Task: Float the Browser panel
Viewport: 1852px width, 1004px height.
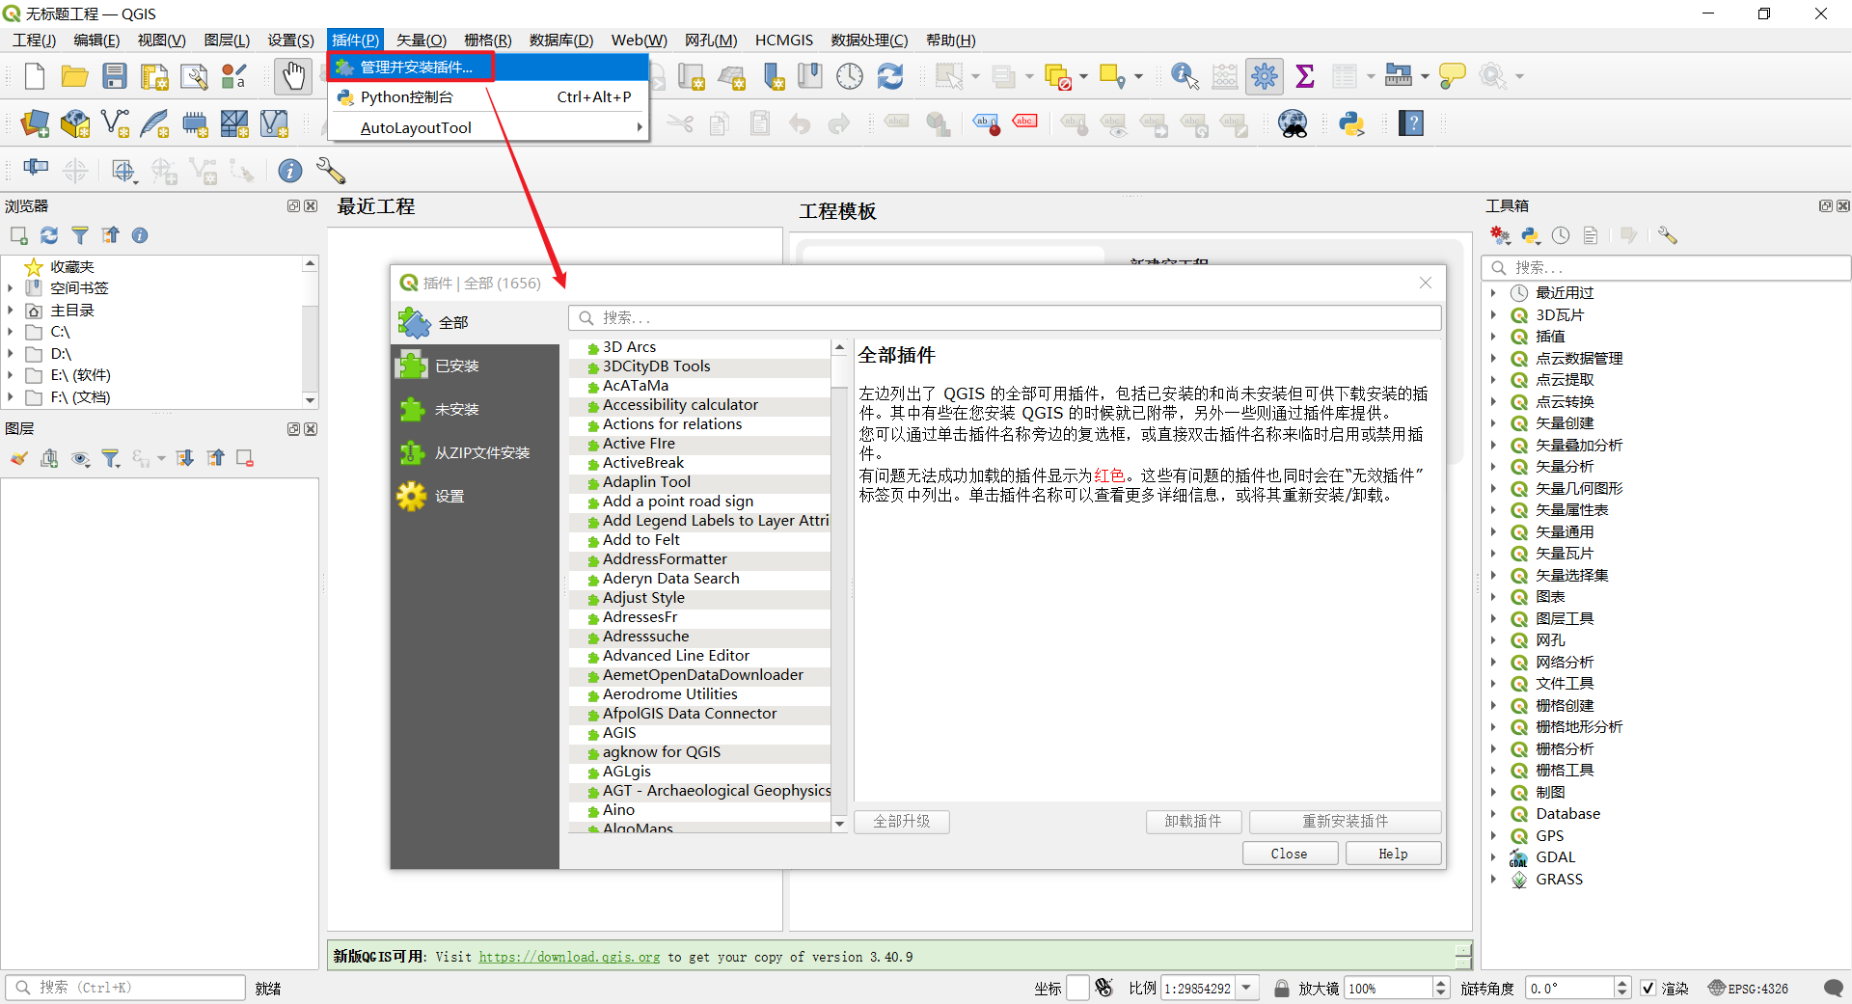Action: click(293, 206)
